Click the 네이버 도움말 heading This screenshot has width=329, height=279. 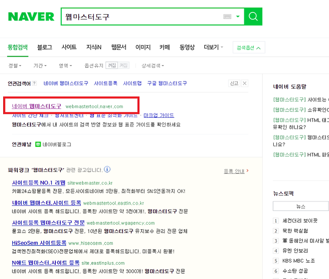point(290,87)
